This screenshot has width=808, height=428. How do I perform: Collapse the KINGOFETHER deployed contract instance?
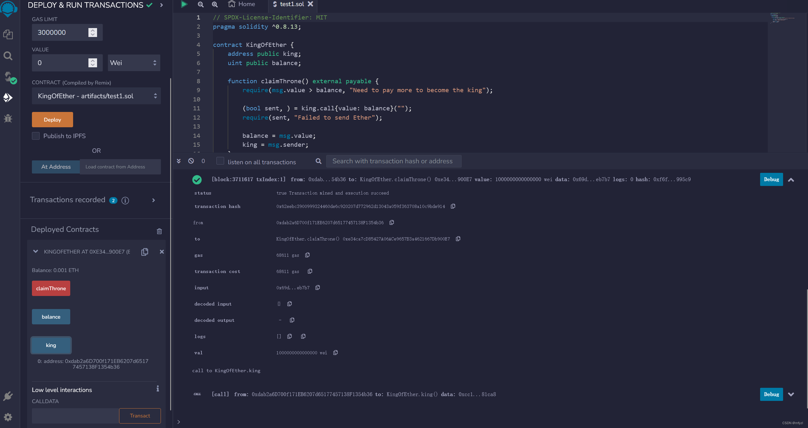35,252
